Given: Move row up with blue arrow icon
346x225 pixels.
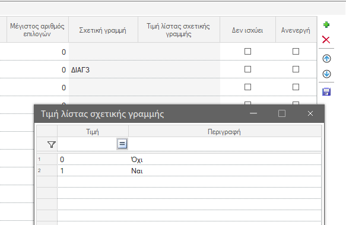Looking at the screenshot, I should [326, 59].
